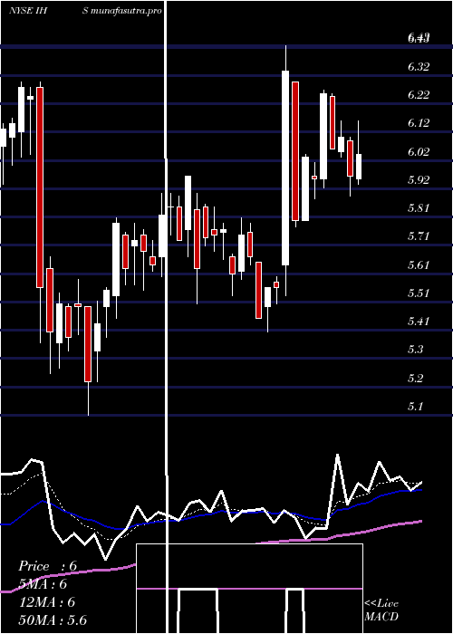
Task: Click the NYSE IH ticker label
Action: coord(29,11)
